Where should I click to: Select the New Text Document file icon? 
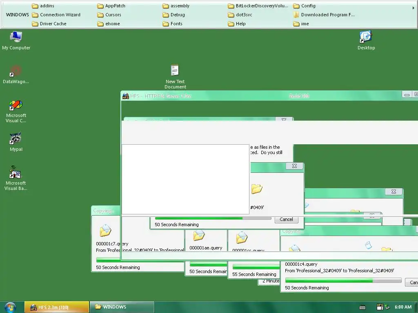pos(175,76)
